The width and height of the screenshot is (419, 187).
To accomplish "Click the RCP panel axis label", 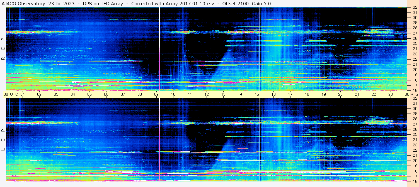I will (x=3, y=49).
